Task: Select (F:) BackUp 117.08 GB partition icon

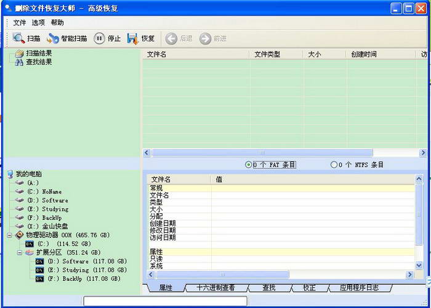Action: 40,279
